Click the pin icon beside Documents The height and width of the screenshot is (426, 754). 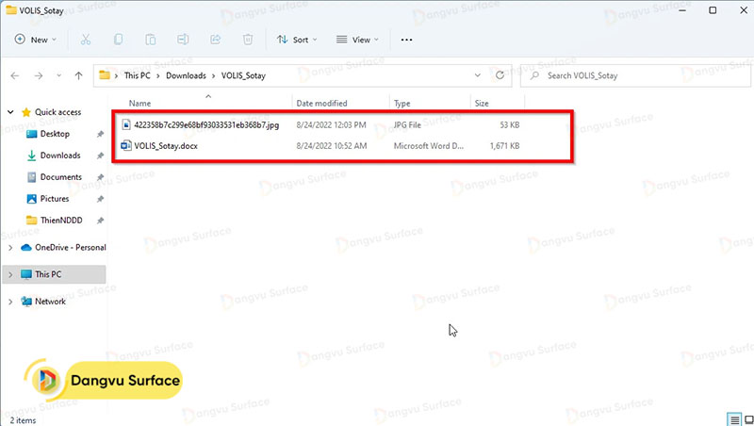point(100,177)
